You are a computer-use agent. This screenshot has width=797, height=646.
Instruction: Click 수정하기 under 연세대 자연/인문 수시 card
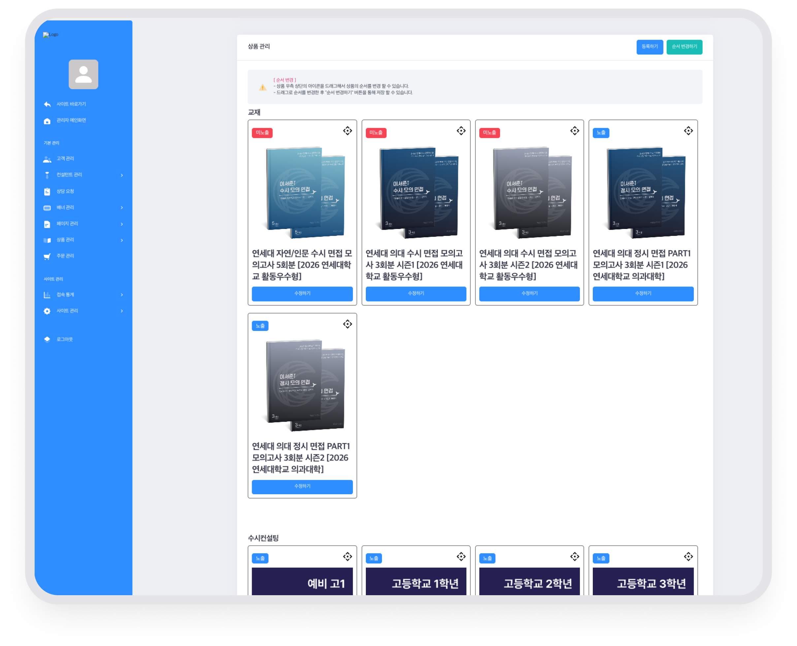click(302, 294)
